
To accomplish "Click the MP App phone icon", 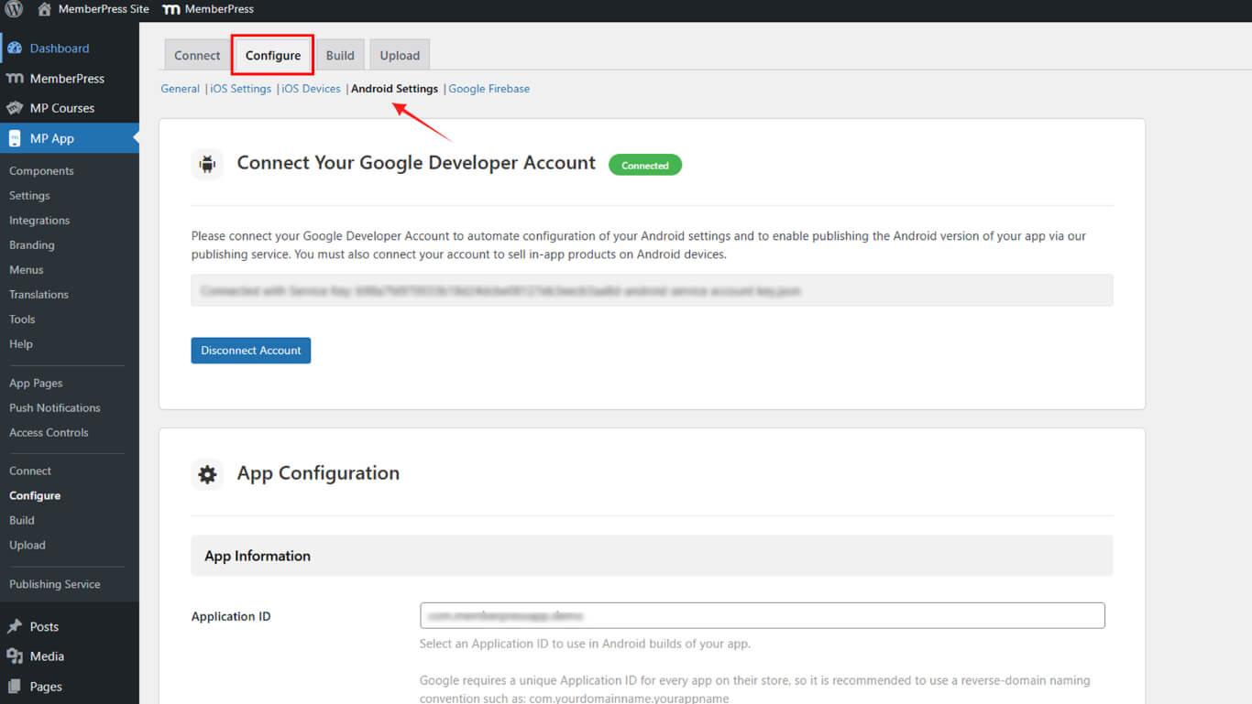I will [15, 139].
